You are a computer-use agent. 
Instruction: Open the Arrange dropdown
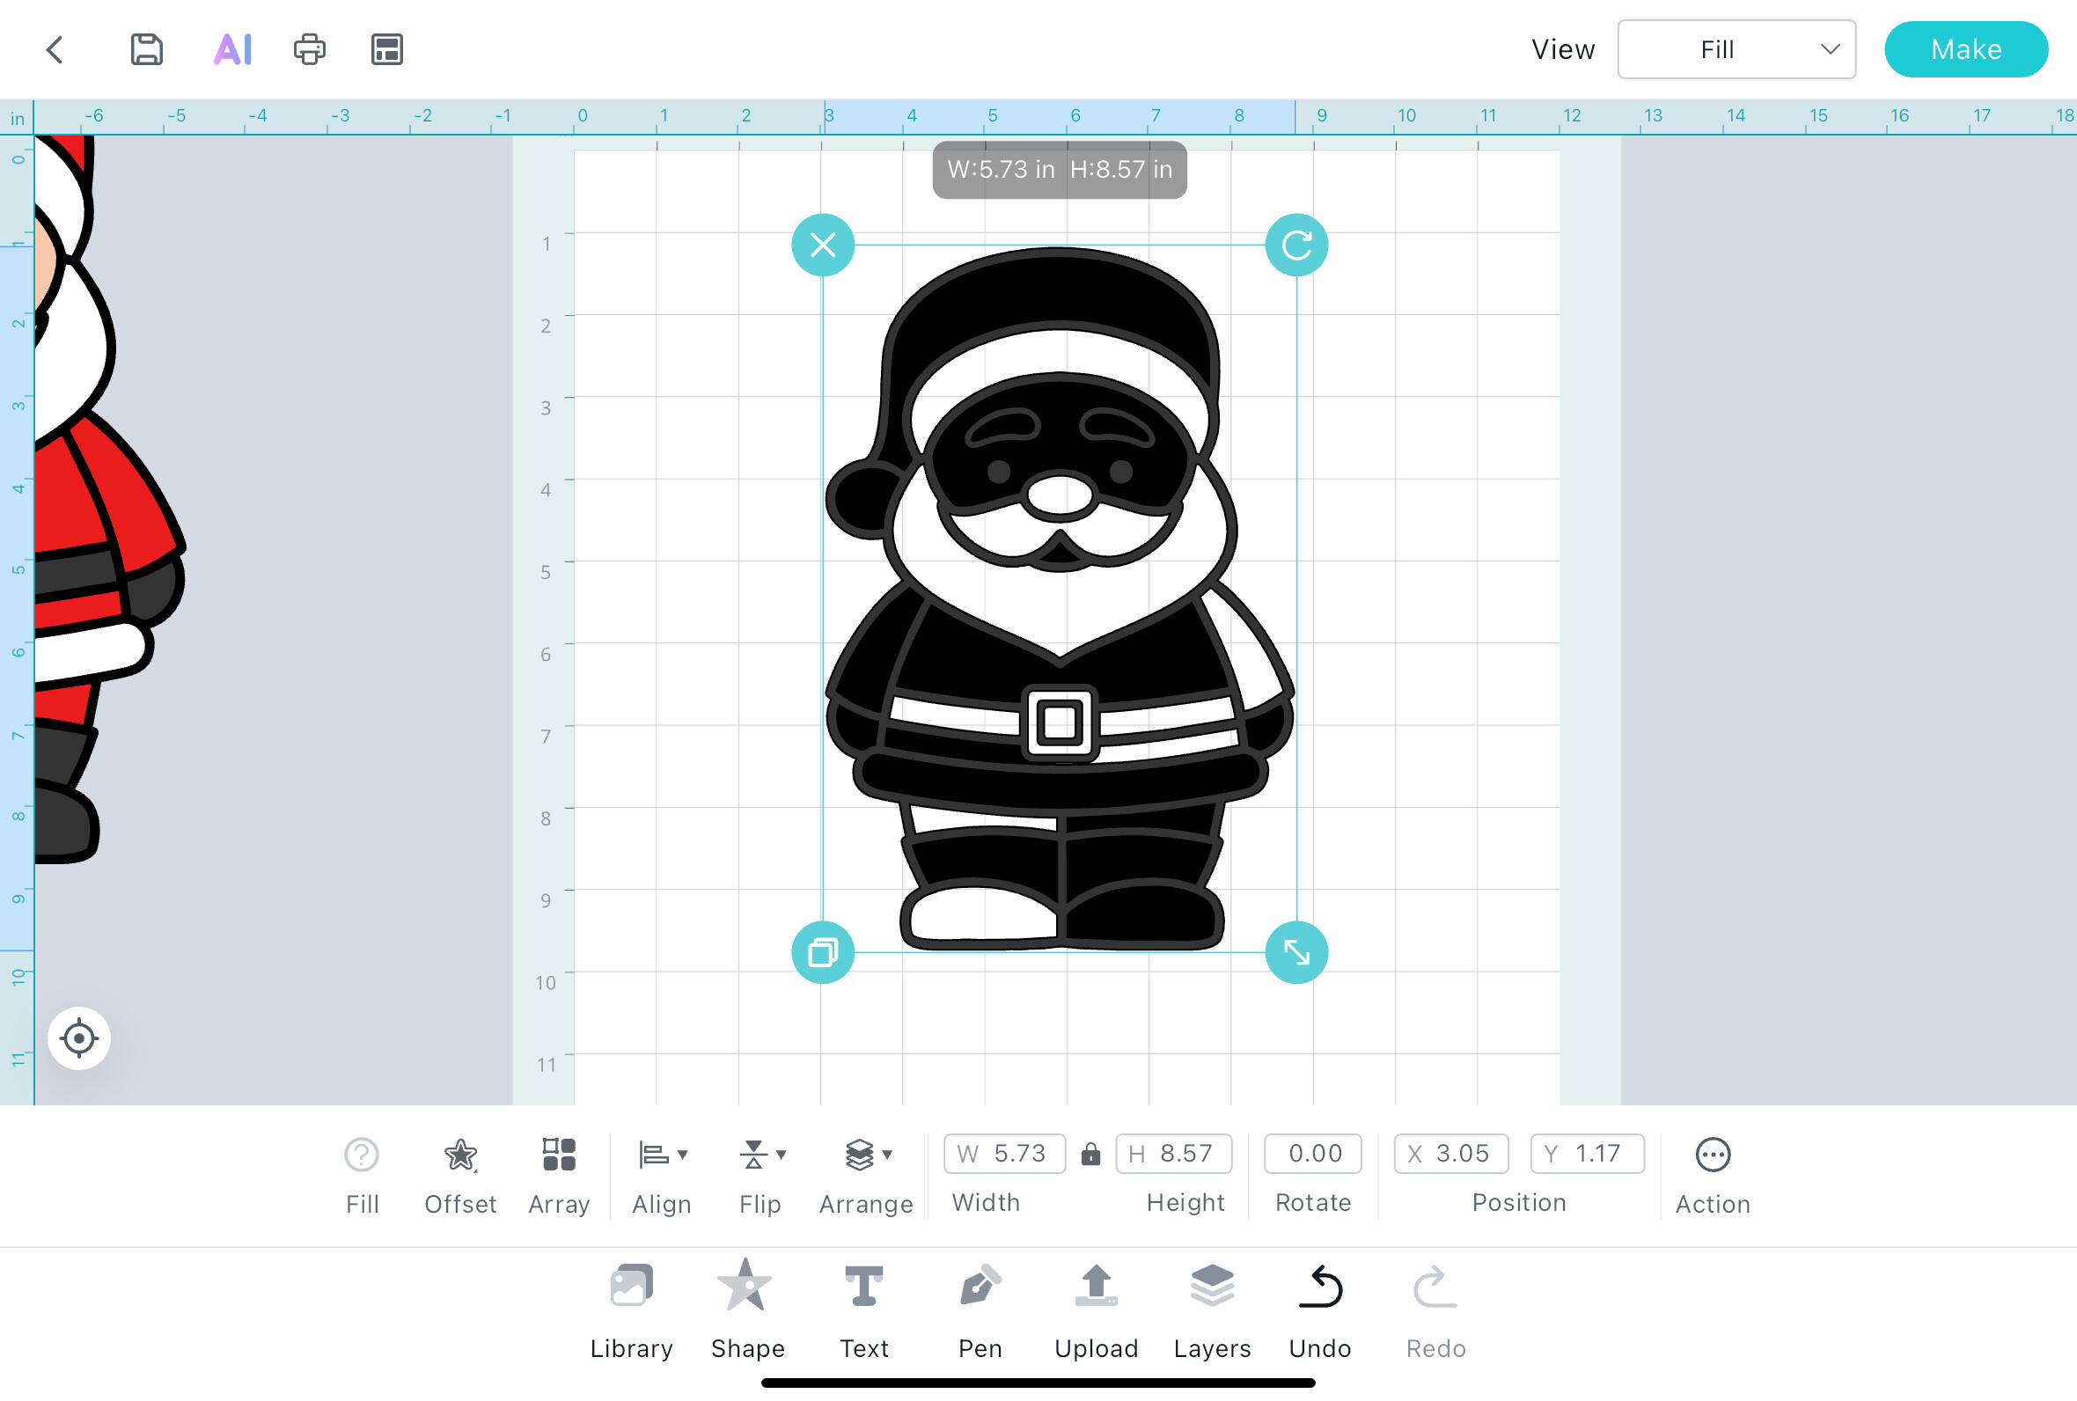point(867,1174)
